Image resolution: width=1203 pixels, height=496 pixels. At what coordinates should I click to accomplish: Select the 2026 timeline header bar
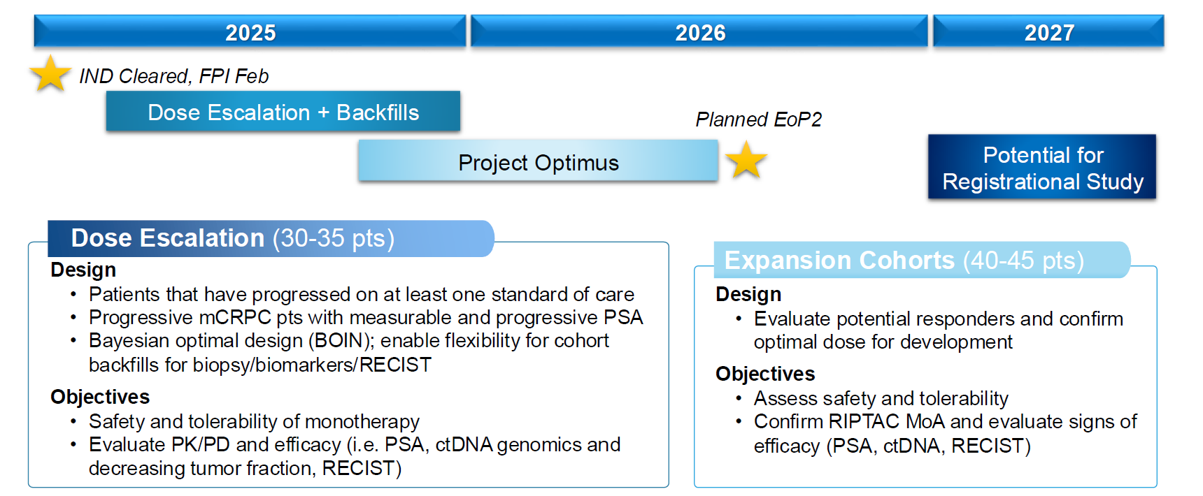(x=699, y=32)
